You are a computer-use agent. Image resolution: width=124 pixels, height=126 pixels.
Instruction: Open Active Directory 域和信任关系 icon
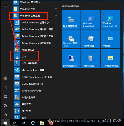point(17,36)
